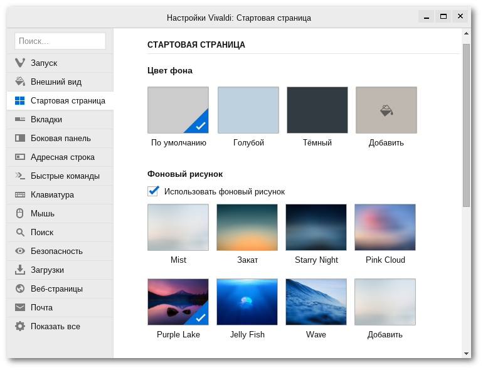Click the download icon beside Загрузки
Image resolution: width=483 pixels, height=370 pixels.
coord(20,270)
